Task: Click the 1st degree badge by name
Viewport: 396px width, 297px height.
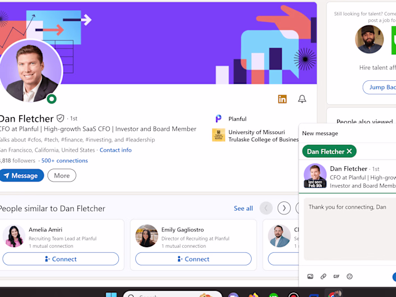Action: click(74, 118)
